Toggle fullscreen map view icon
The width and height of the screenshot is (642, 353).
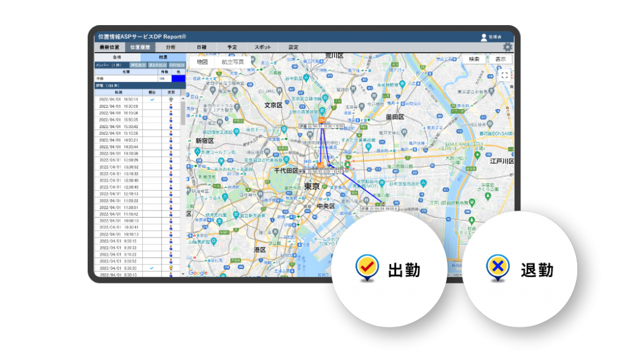tap(505, 75)
